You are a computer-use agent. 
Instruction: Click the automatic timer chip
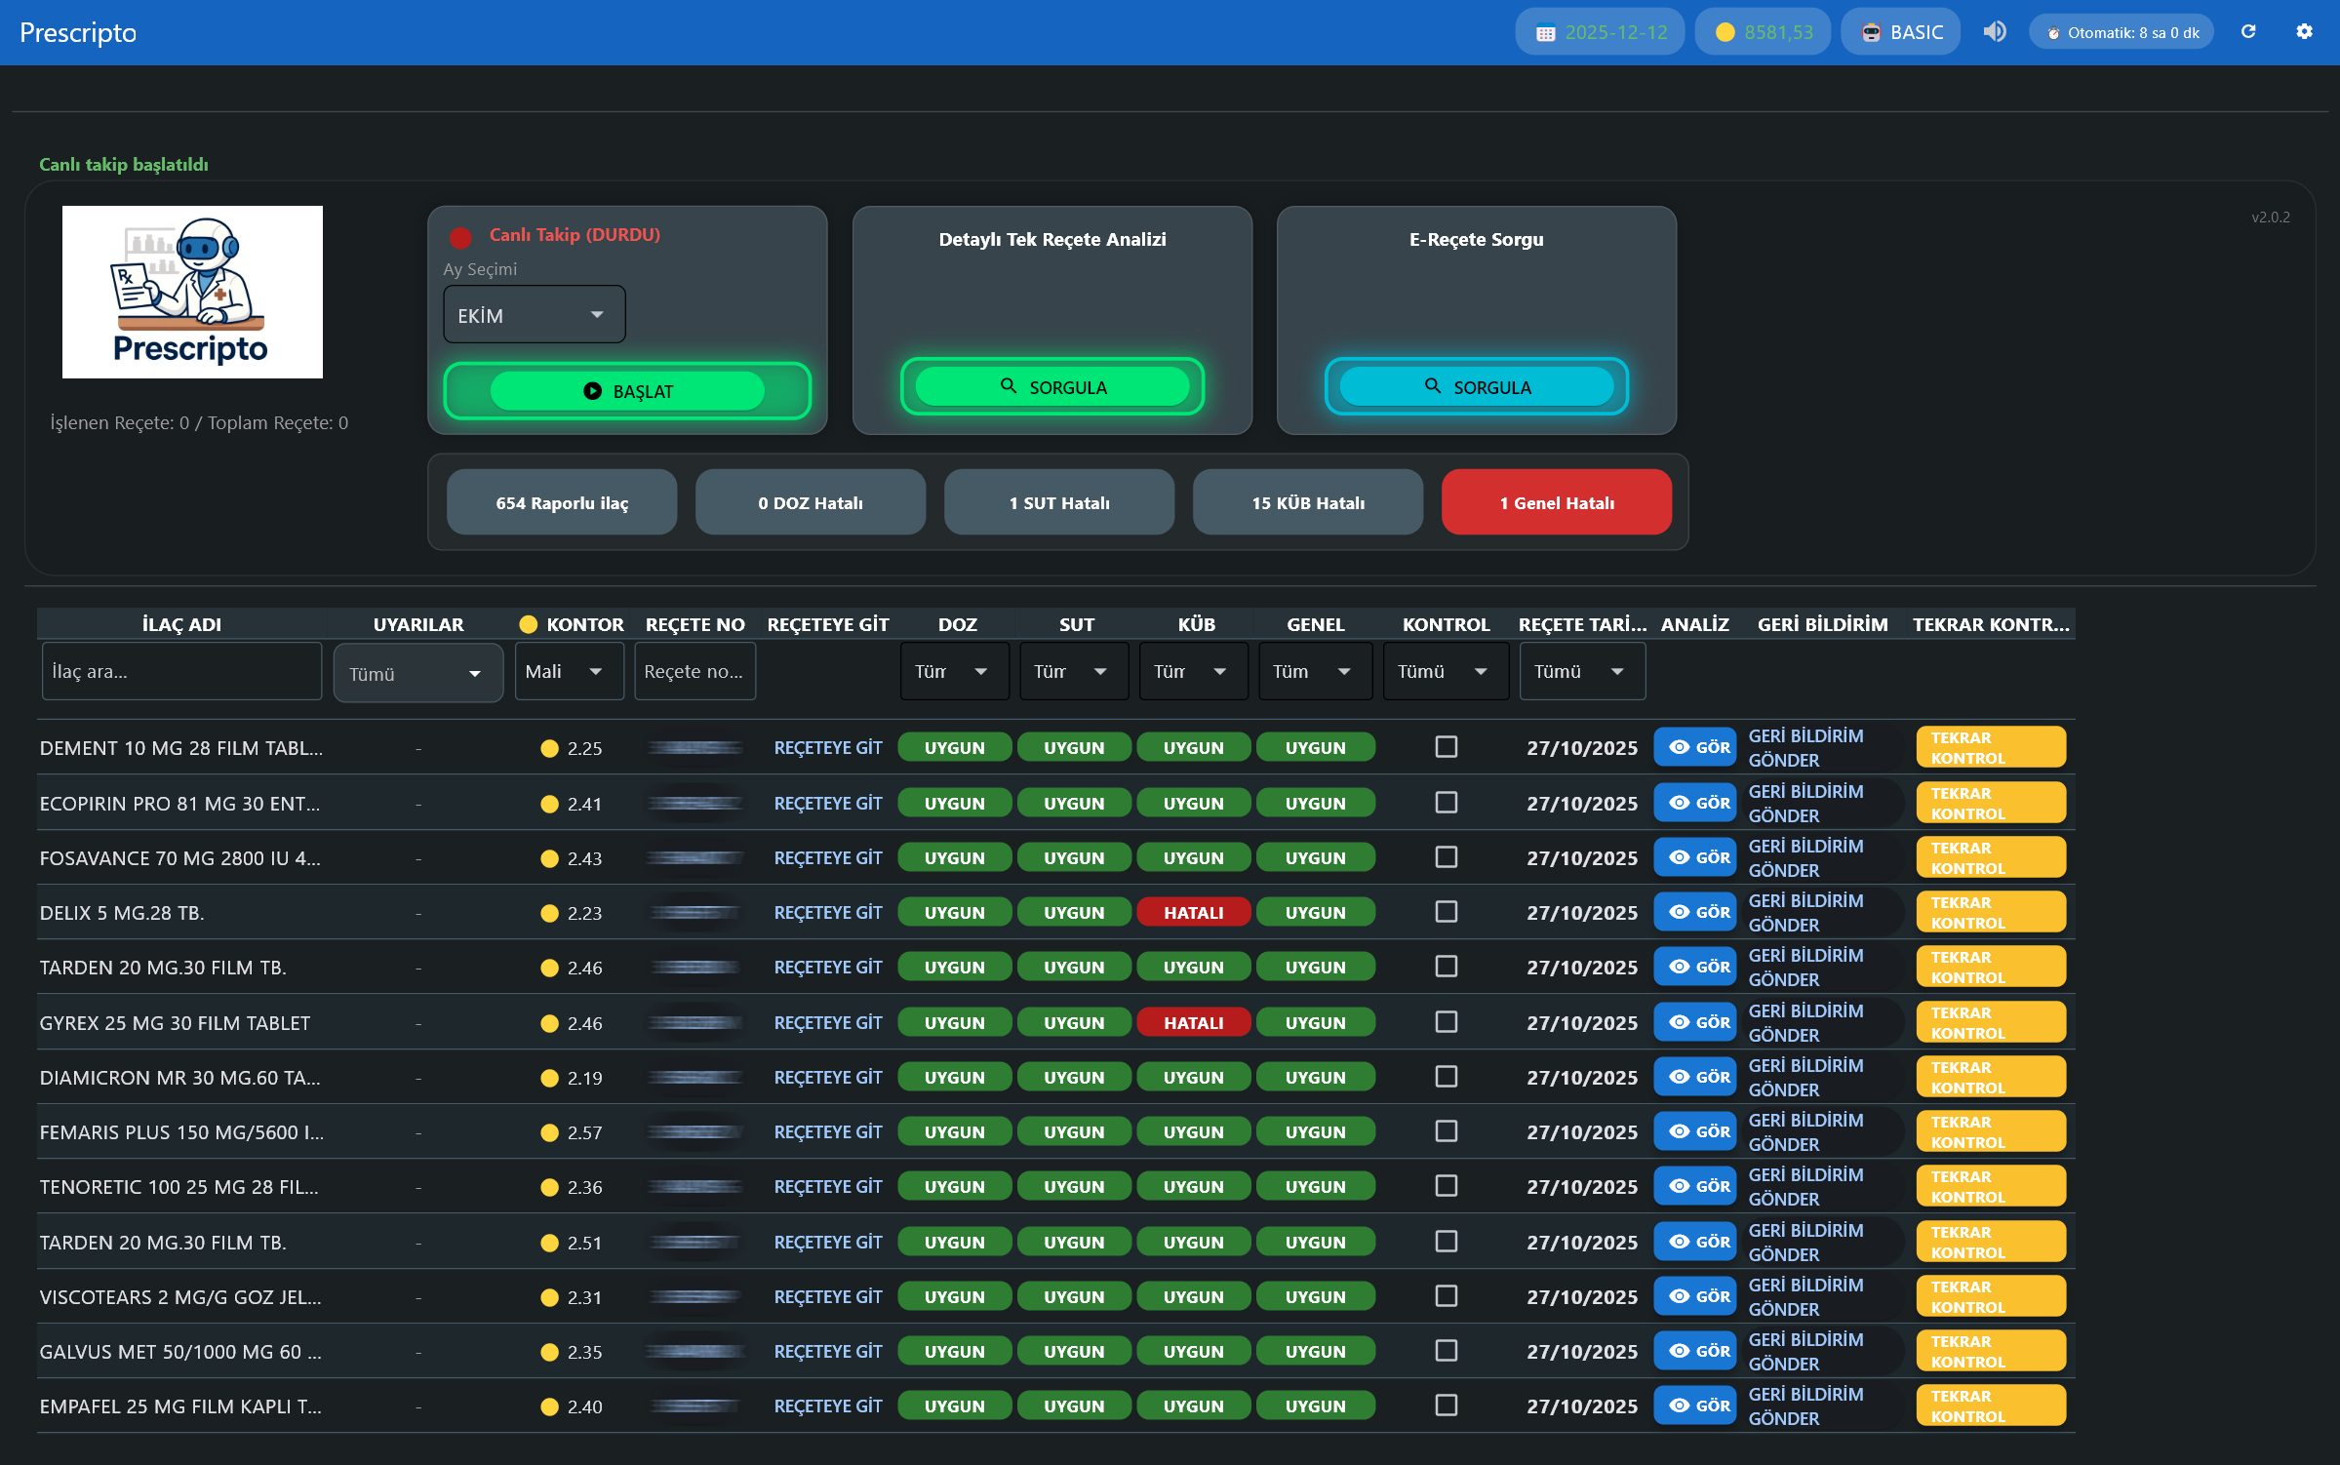pos(2121,32)
